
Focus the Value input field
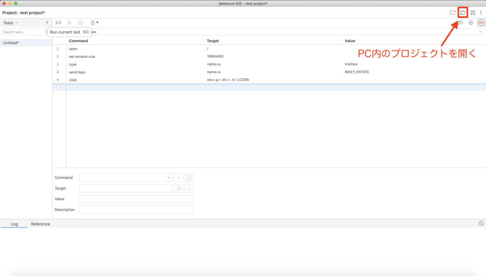pos(136,199)
